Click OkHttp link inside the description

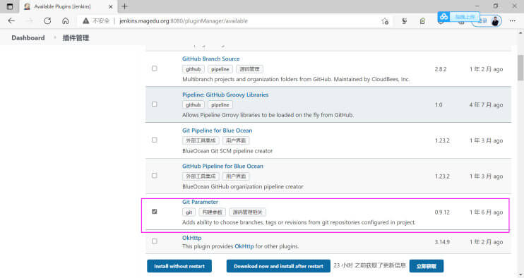click(x=244, y=246)
